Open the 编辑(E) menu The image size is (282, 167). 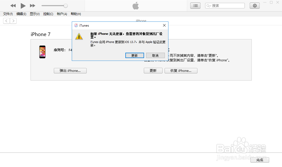click(21, 14)
